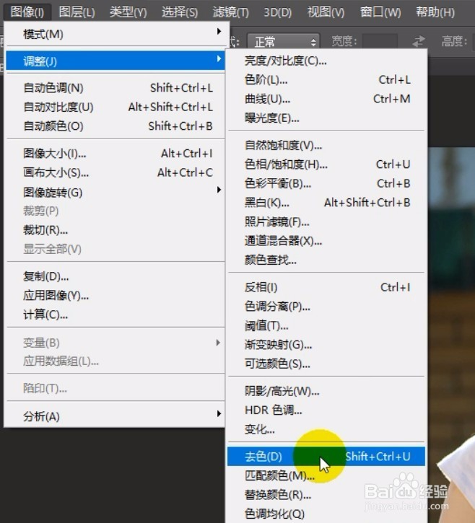Image resolution: width=475 pixels, height=523 pixels.
Task: Open 照片滤镜(F)... adjustment
Action: [x=326, y=221]
